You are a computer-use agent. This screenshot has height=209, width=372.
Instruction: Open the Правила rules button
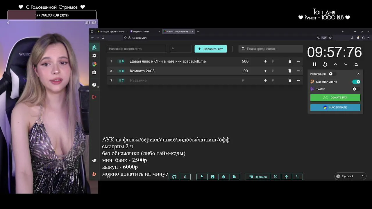point(258,177)
